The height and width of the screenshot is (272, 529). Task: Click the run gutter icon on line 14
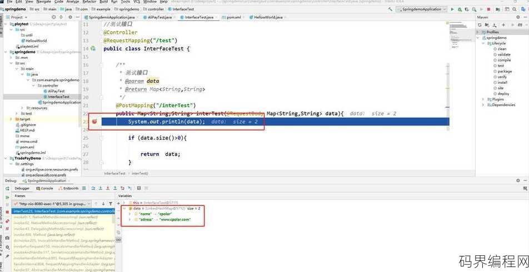[93, 49]
